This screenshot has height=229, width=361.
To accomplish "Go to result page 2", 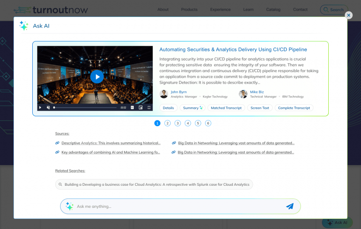I will click(x=167, y=123).
